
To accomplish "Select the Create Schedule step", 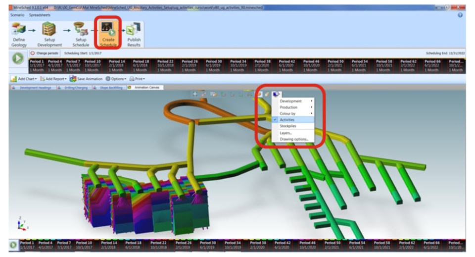I will pyautogui.click(x=108, y=34).
